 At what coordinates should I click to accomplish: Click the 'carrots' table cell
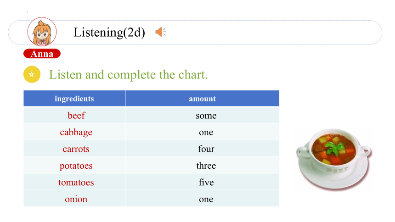pyautogui.click(x=74, y=149)
